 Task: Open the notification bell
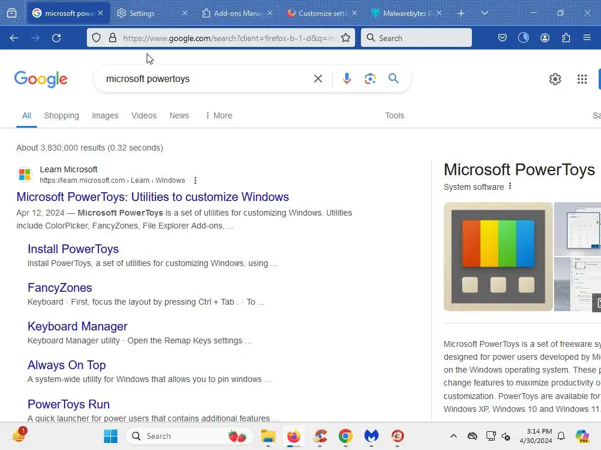pos(561,436)
